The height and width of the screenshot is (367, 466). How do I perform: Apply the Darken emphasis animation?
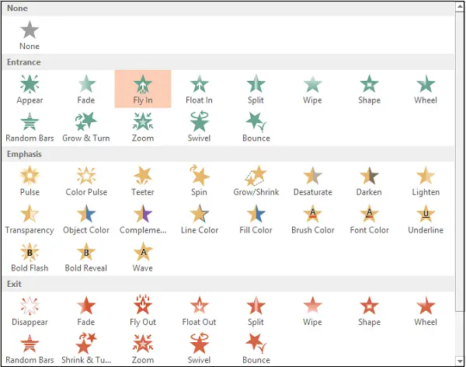coord(369,181)
